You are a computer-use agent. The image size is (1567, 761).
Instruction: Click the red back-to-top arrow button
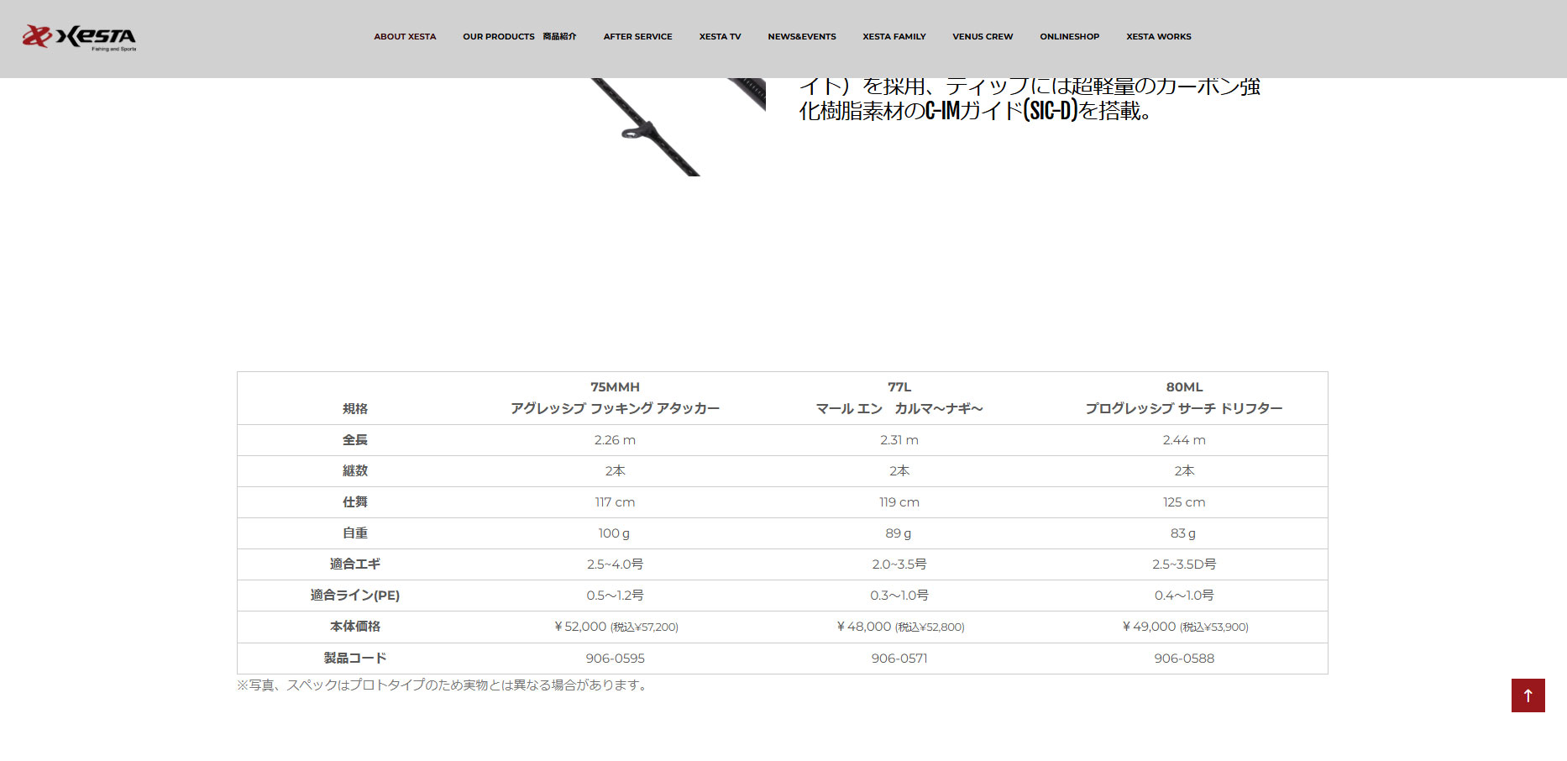coord(1528,695)
